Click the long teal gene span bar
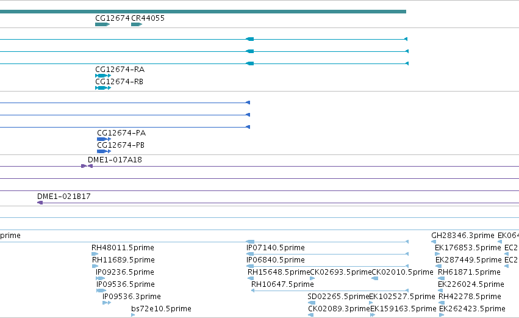 [x=203, y=12]
